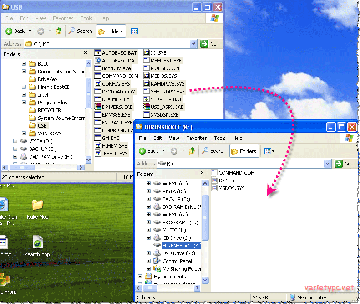Expand Control Panel node in tree
The image size is (360, 304).
tap(148, 261)
